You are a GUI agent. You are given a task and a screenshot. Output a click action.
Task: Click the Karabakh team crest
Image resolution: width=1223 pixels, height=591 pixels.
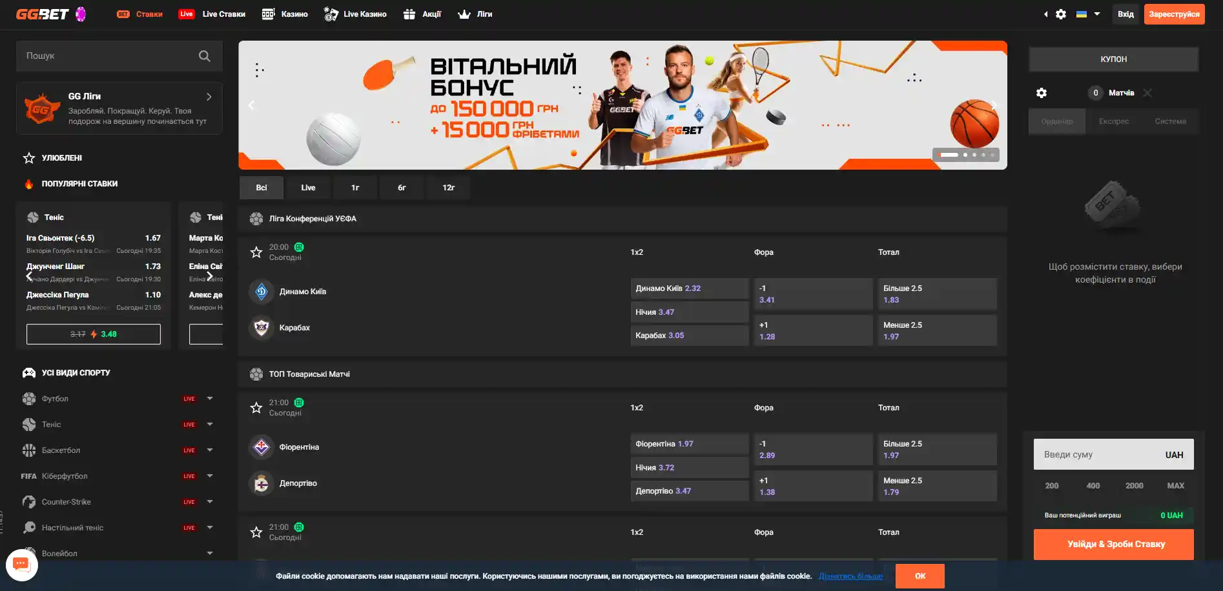(262, 328)
